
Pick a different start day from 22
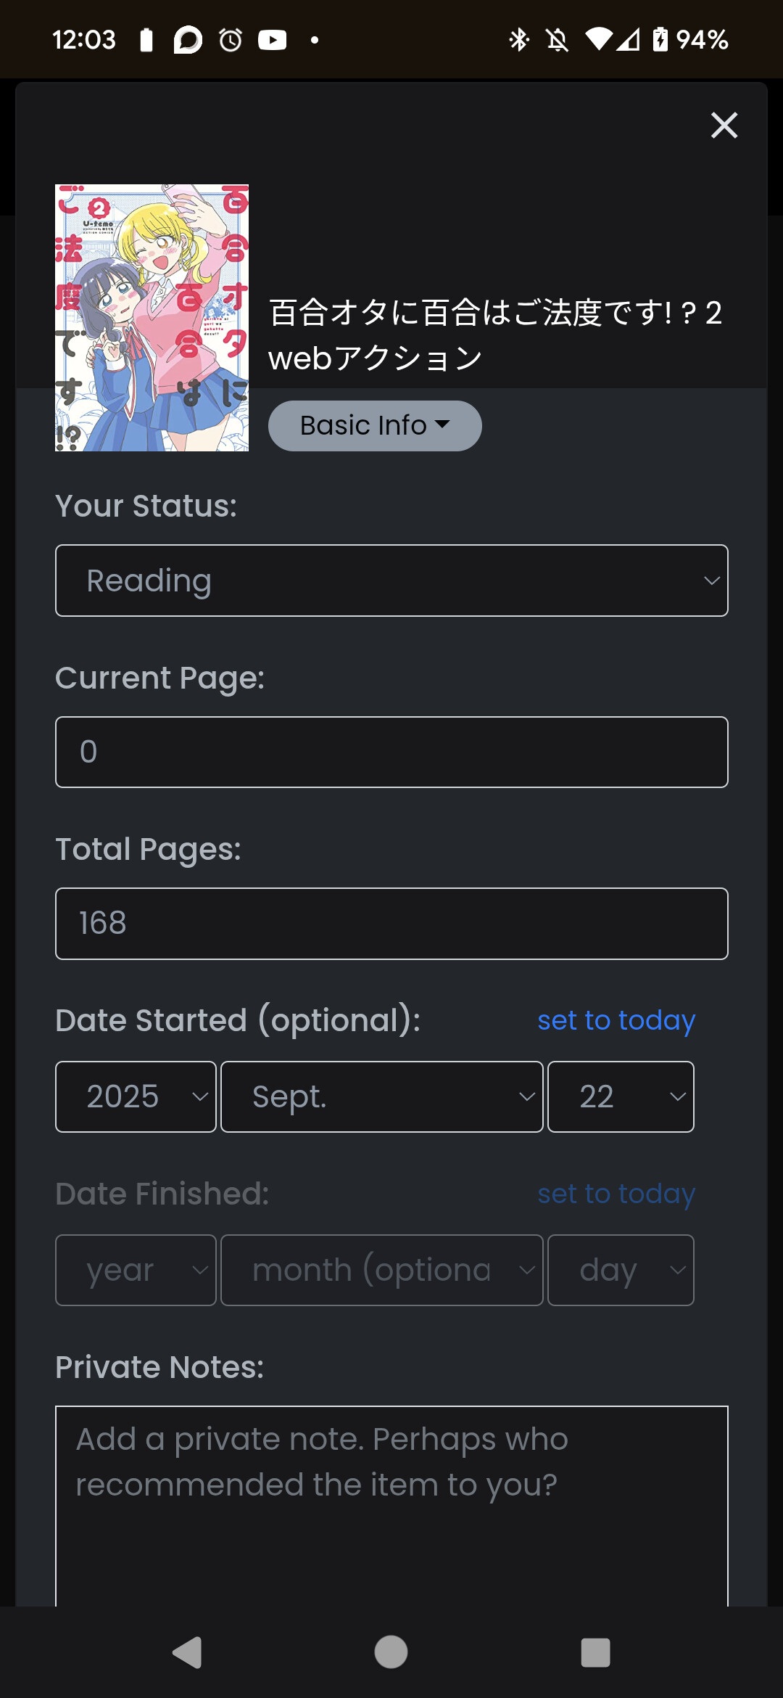[621, 1096]
